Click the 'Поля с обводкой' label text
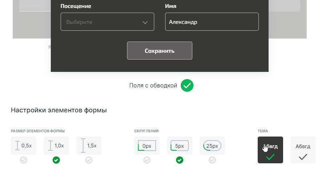331x177 pixels. 153,86
